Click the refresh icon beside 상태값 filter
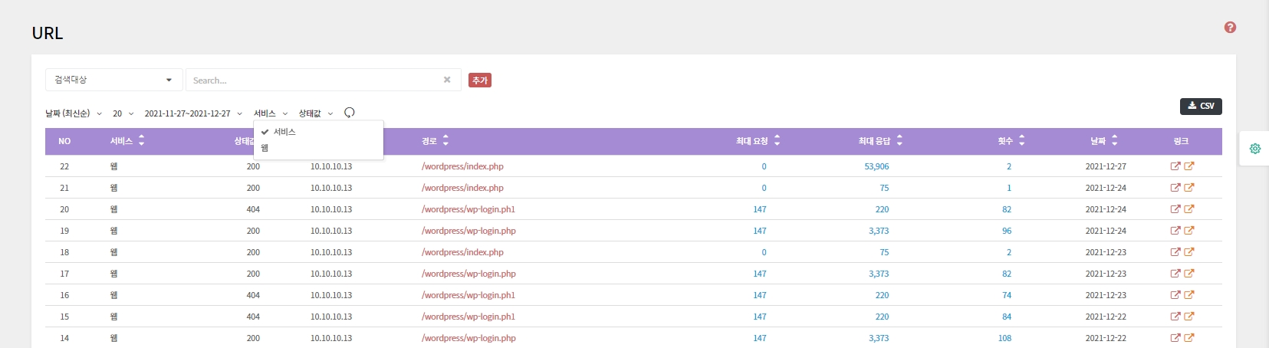 point(349,113)
